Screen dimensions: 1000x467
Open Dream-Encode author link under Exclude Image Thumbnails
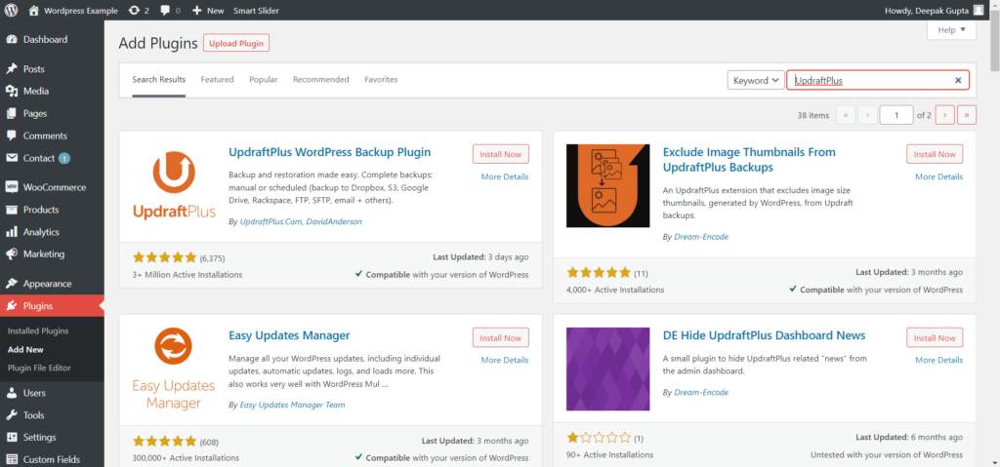(701, 236)
